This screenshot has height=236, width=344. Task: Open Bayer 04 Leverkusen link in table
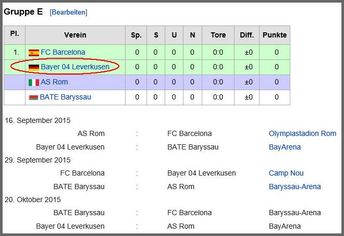[75, 67]
